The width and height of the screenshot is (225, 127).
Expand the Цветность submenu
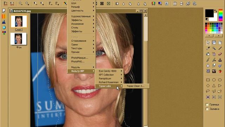82,11
